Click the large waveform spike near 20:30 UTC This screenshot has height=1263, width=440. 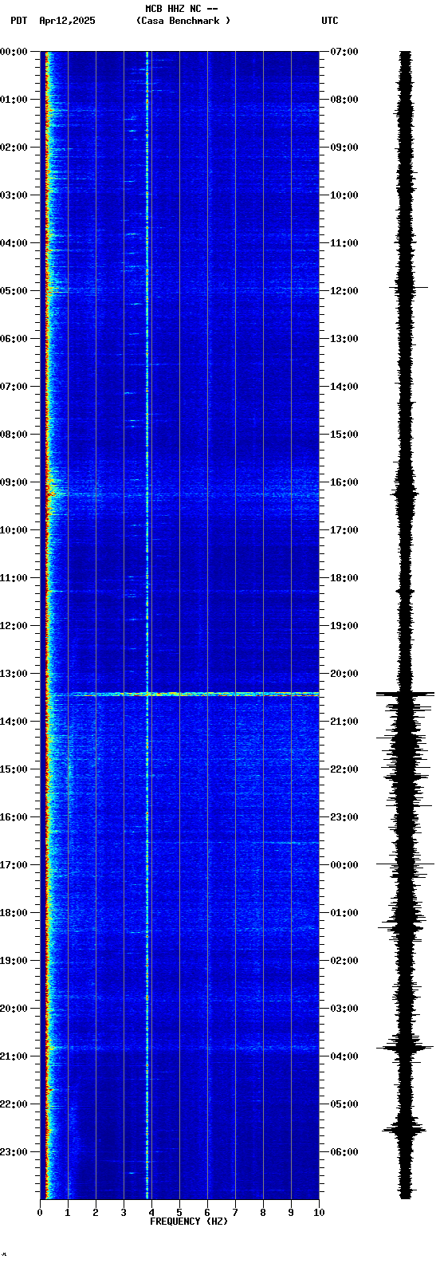(x=406, y=694)
